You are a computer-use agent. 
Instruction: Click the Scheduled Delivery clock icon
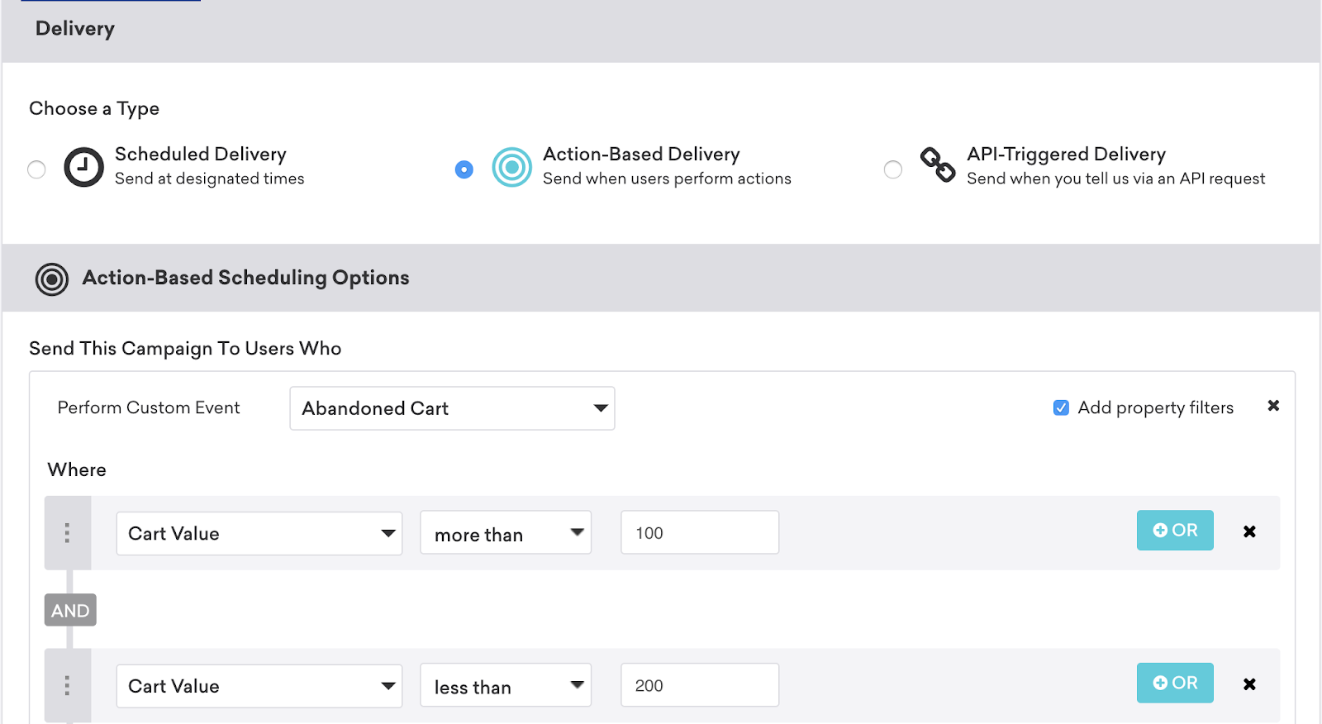point(84,168)
